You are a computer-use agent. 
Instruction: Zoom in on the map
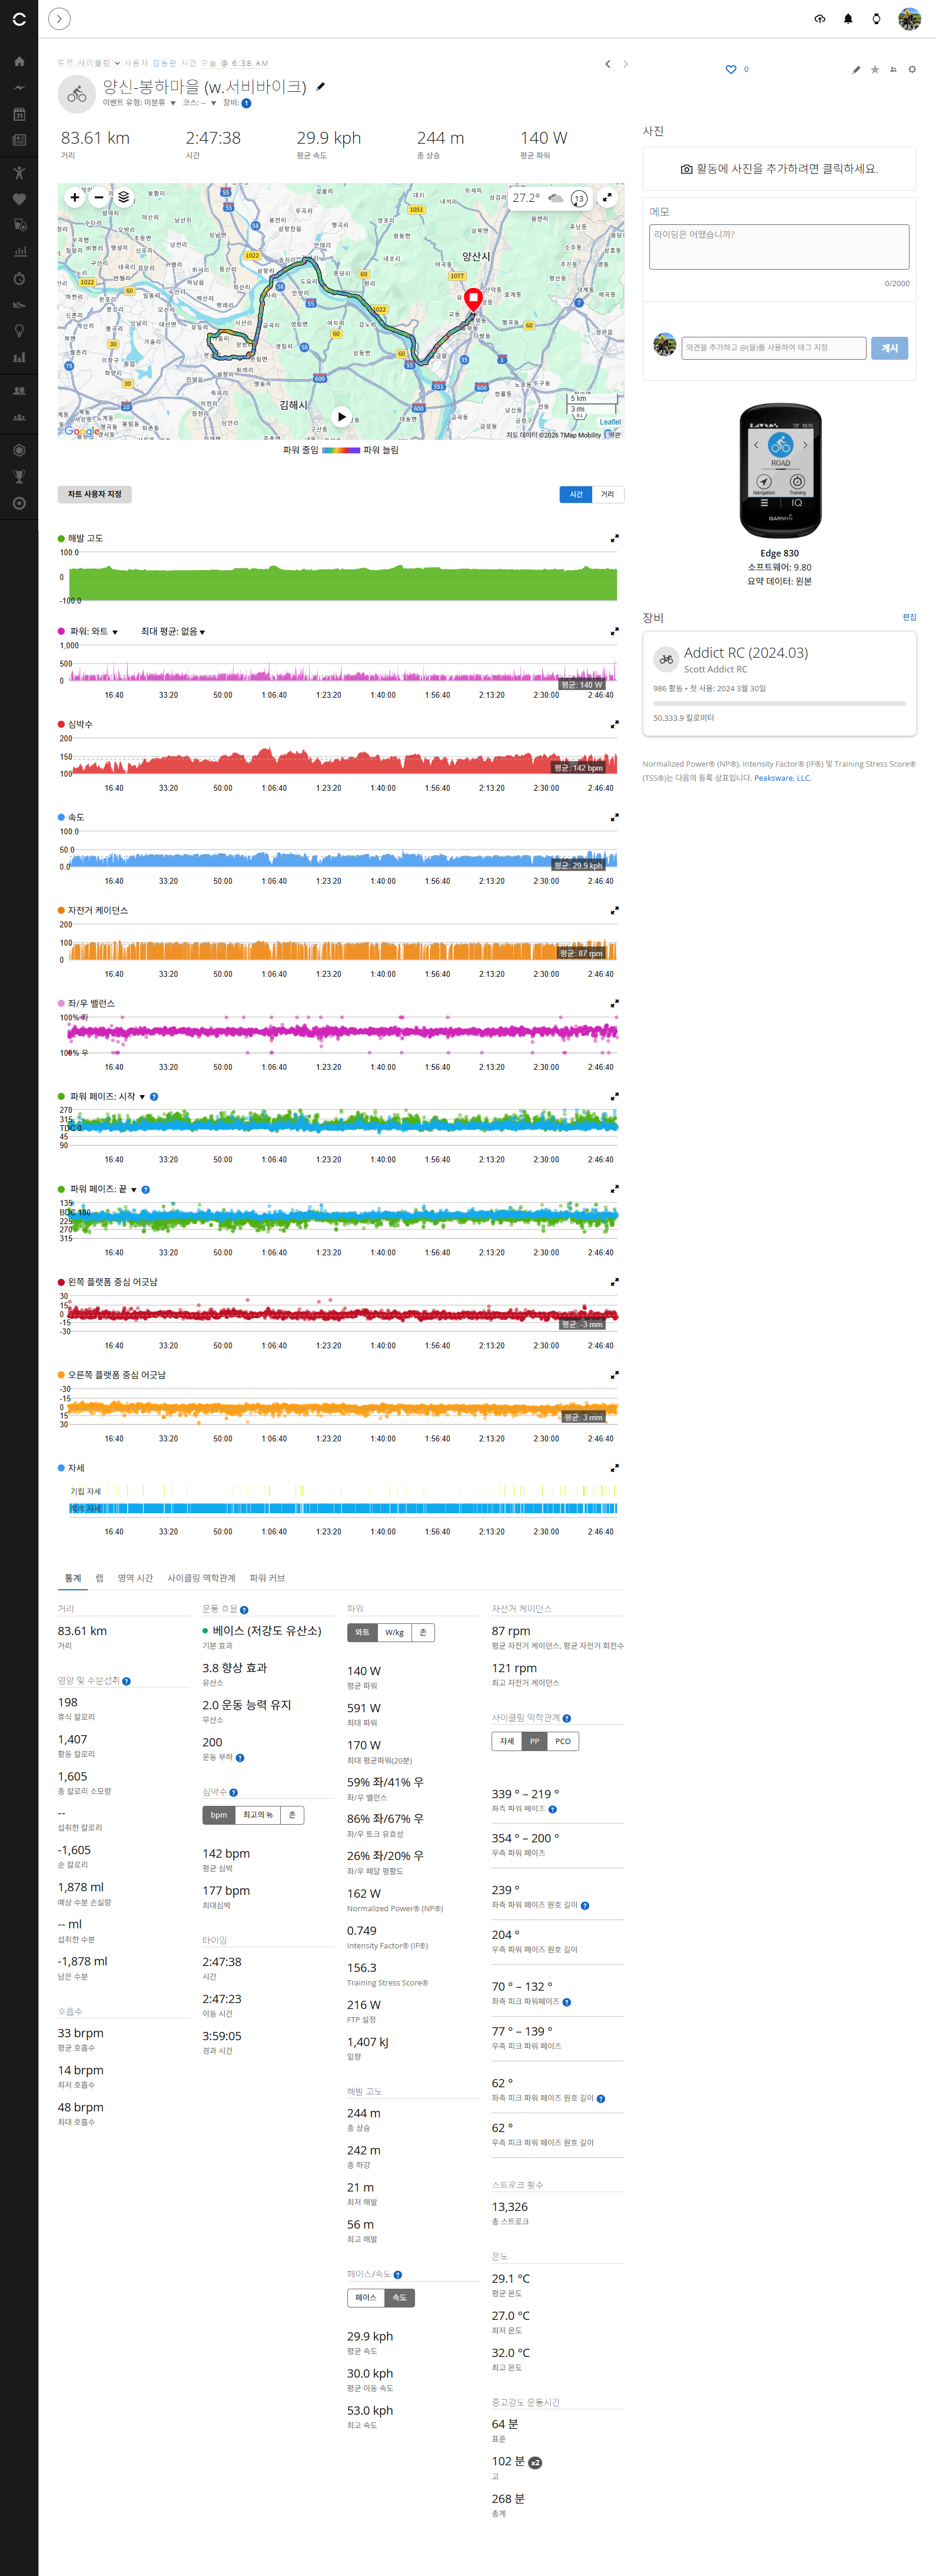(74, 197)
